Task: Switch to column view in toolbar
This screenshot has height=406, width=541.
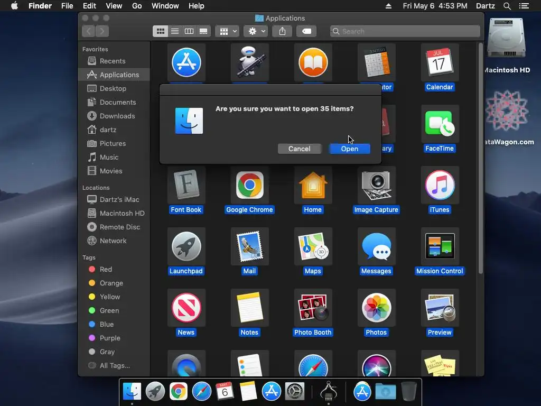Action: [189, 31]
